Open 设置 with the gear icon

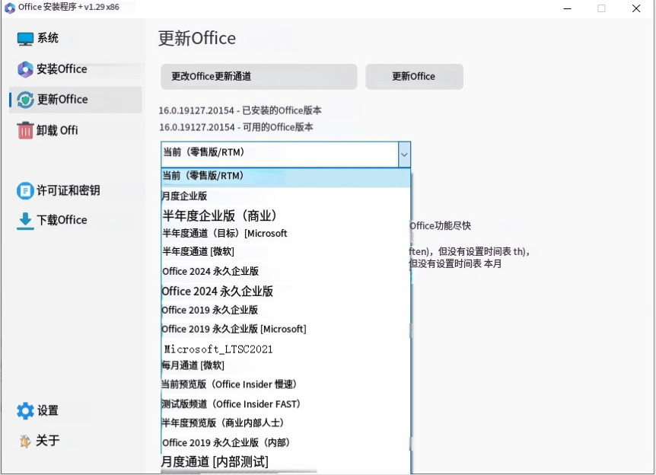pos(24,410)
